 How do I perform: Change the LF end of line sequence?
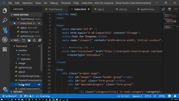pos(155,96)
